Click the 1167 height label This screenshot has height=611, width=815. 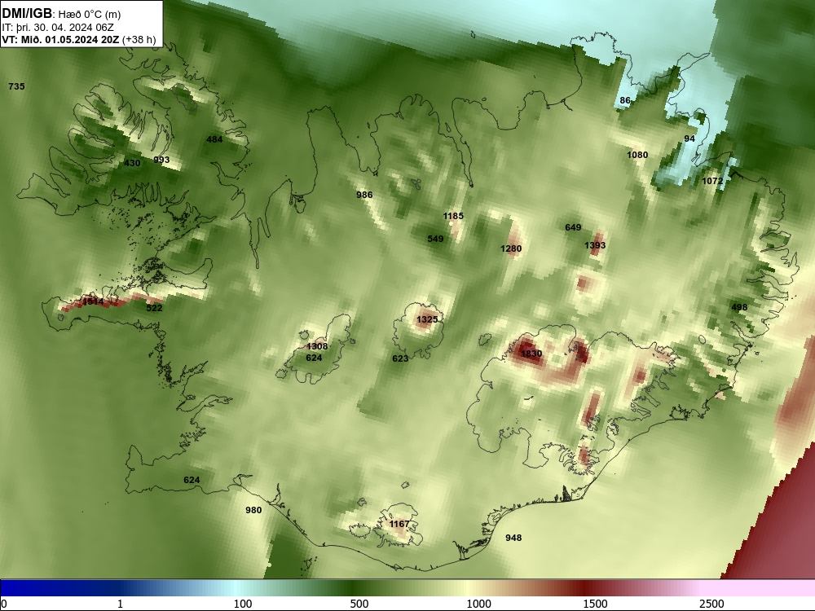[399, 524]
